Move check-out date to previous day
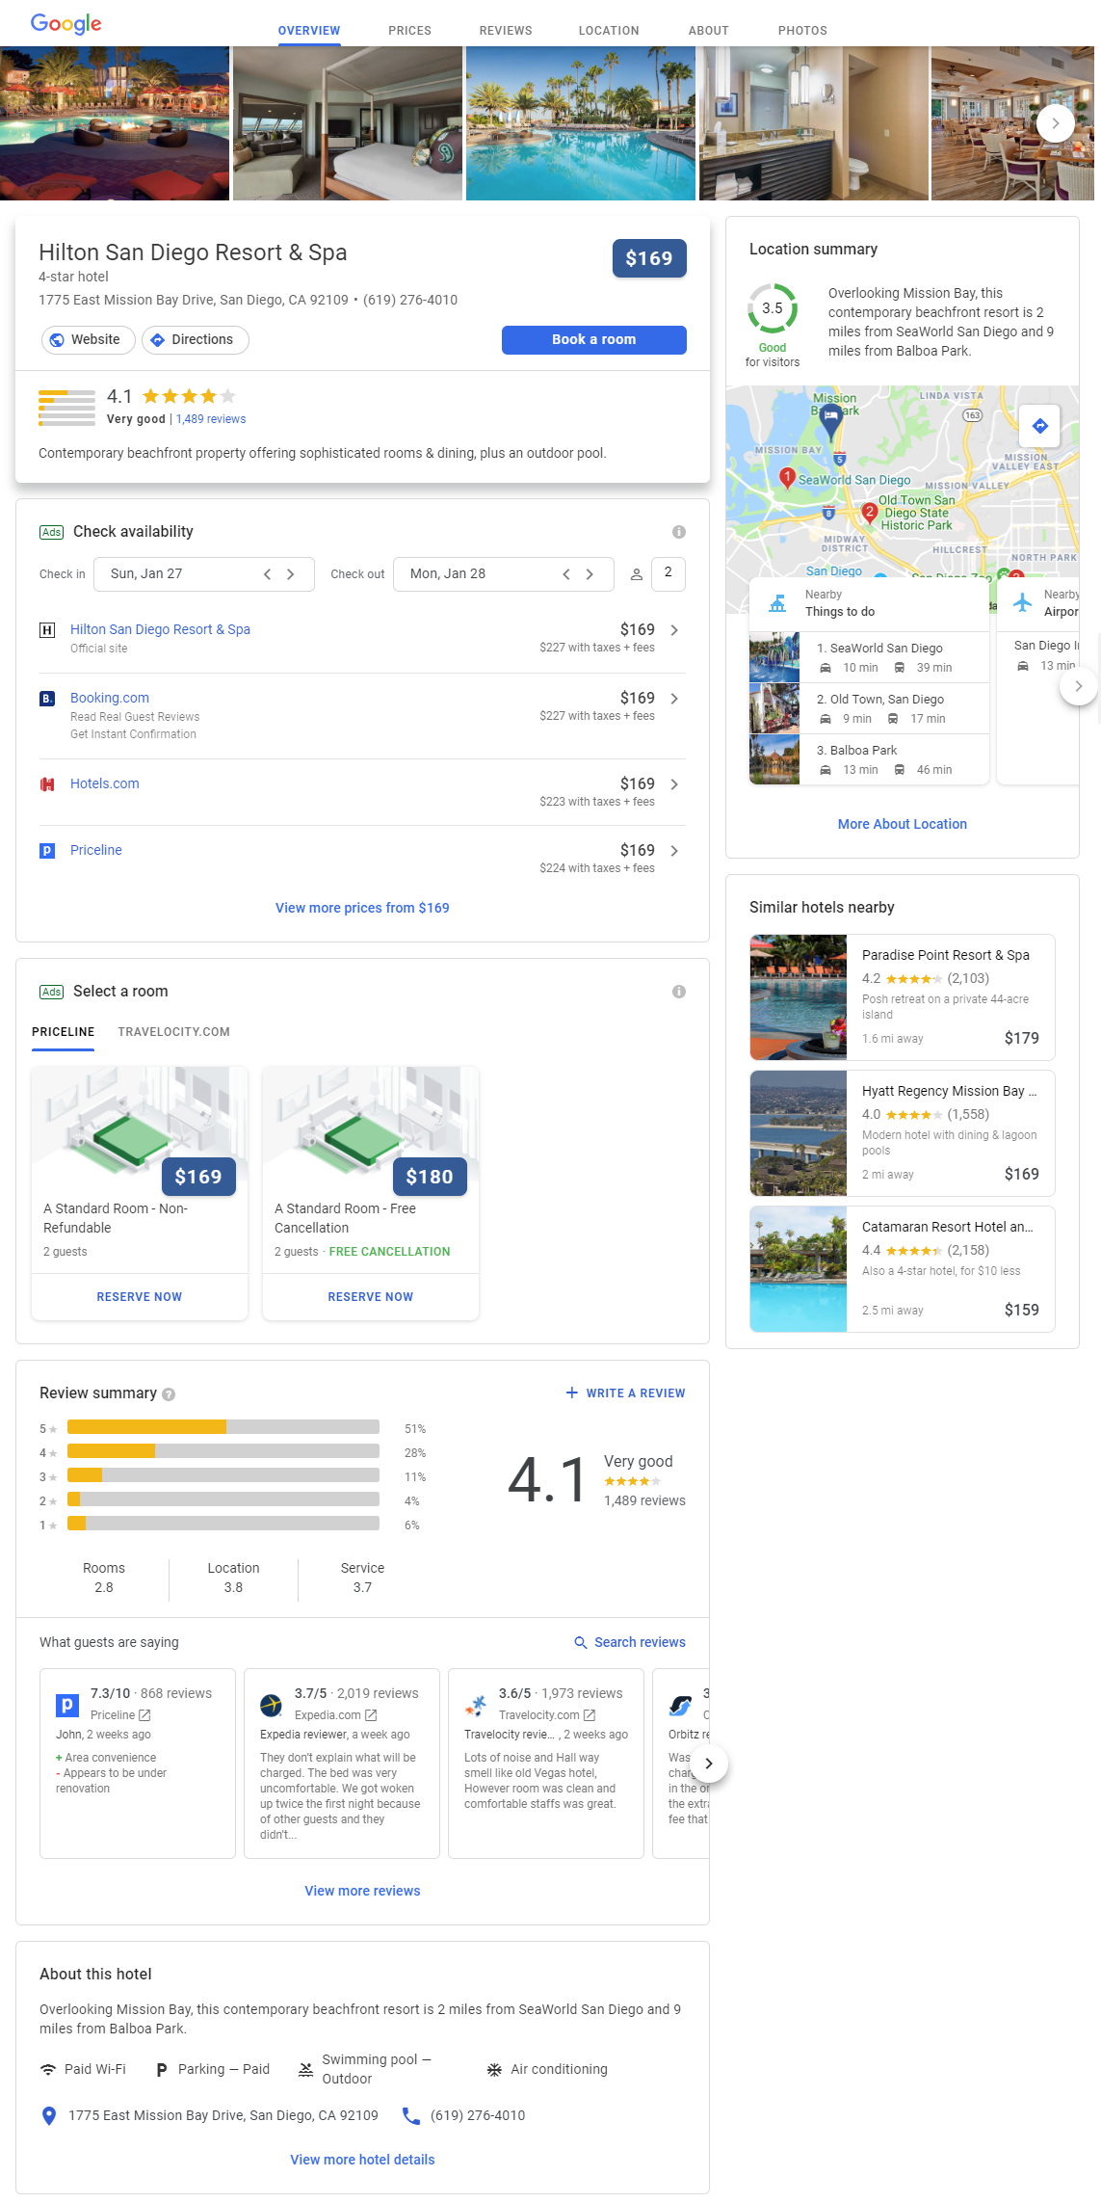Screen dimensions: 1101x2202 (x=566, y=574)
